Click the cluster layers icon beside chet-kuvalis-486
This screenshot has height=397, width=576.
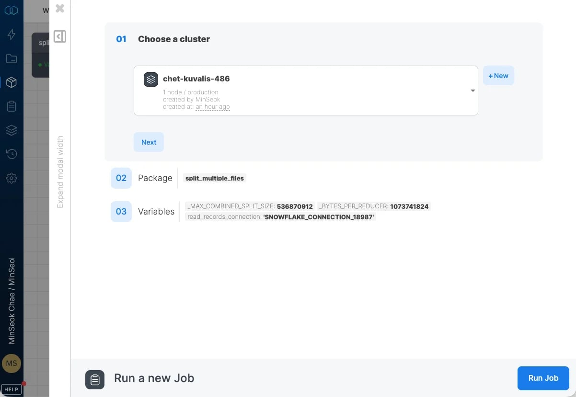151,79
